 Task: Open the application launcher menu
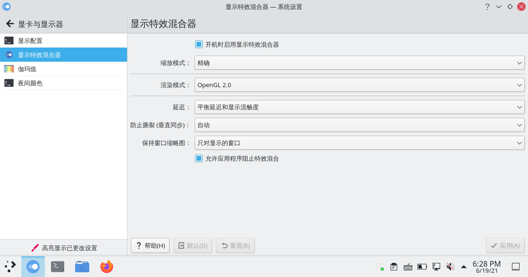click(x=10, y=267)
